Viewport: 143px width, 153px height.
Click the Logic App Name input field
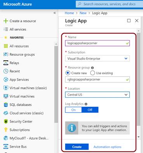[x=97, y=43]
